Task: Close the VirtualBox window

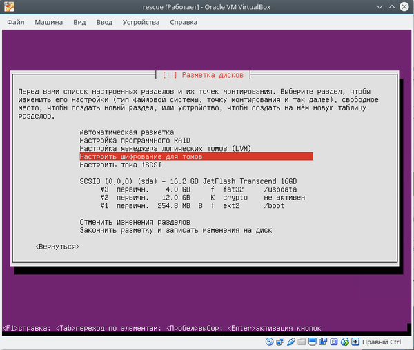Action: (x=404, y=7)
